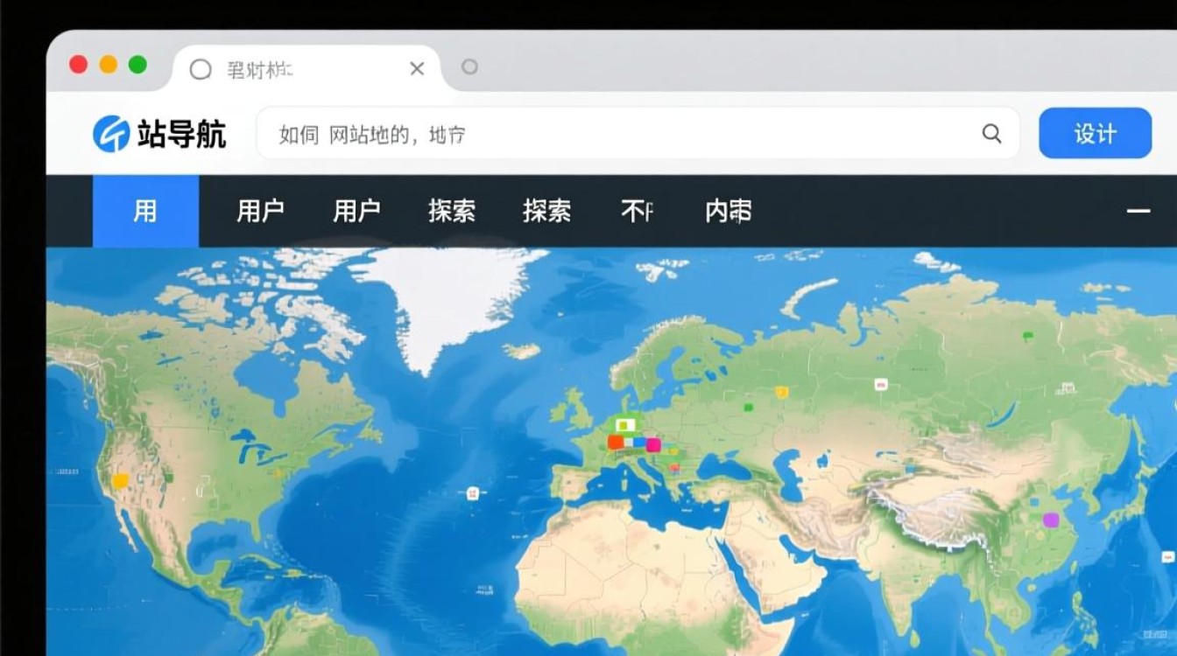Click the blue 站导航 logo icon

point(111,134)
